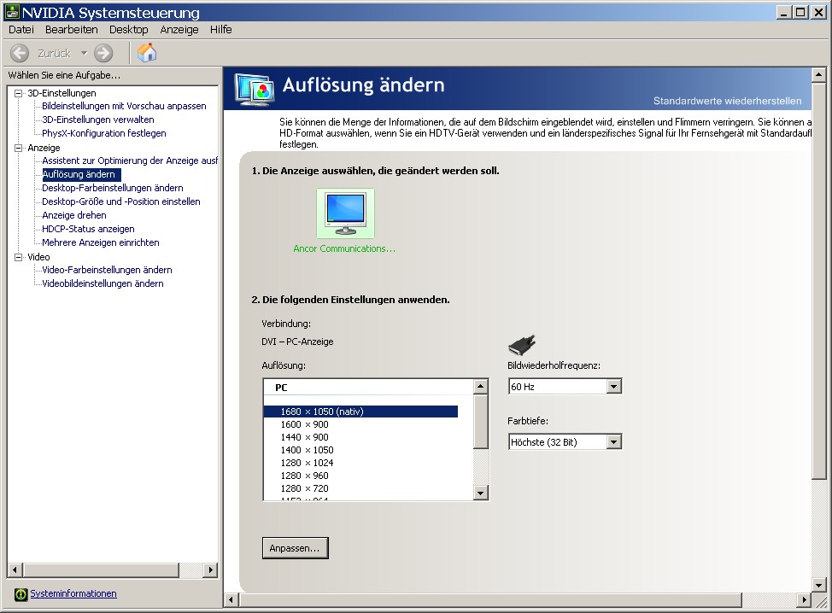
Task: Select the Ancor Communications monitor icon
Action: pos(345,213)
